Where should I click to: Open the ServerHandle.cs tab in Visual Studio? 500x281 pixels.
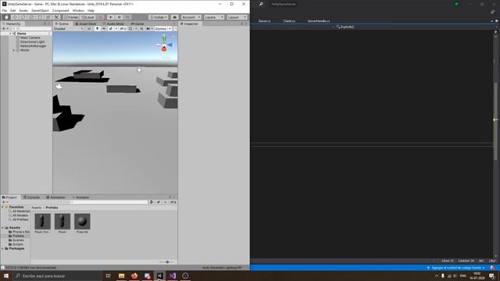click(x=319, y=21)
